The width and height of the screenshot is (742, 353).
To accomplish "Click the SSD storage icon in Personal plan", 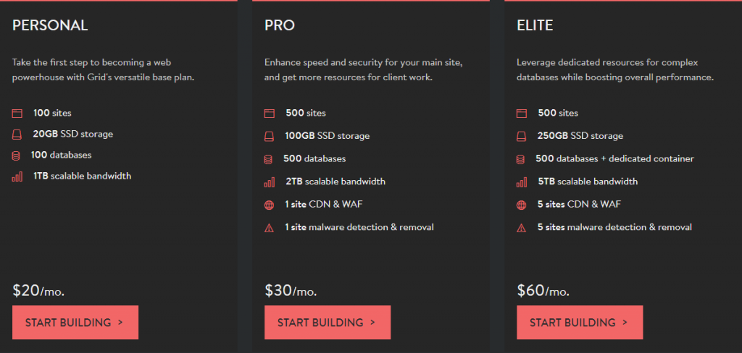I will coord(17,135).
